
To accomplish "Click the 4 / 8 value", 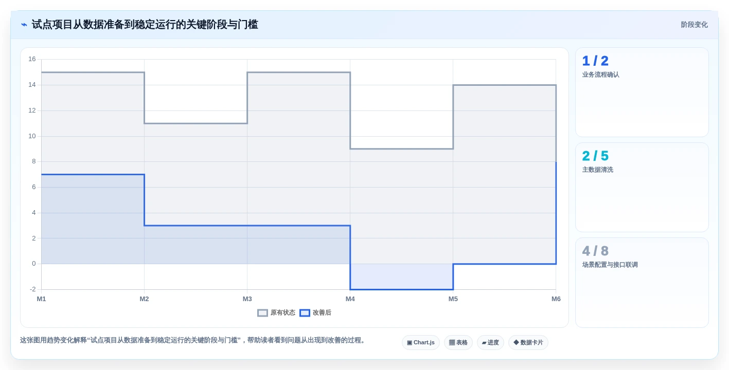I will click(x=595, y=251).
